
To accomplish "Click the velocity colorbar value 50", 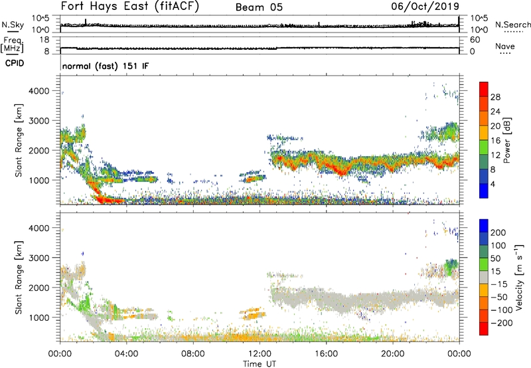I will [x=495, y=258].
